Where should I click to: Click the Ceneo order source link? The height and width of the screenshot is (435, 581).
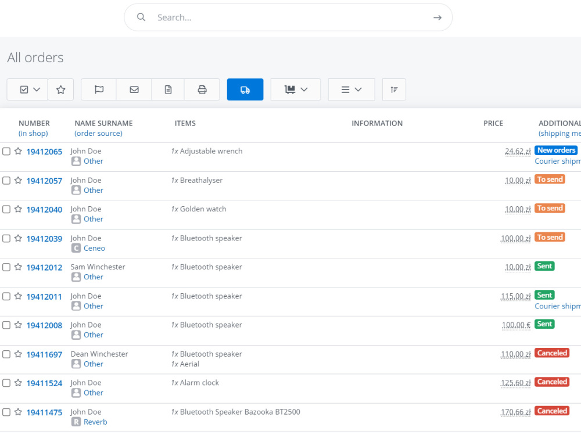click(94, 248)
